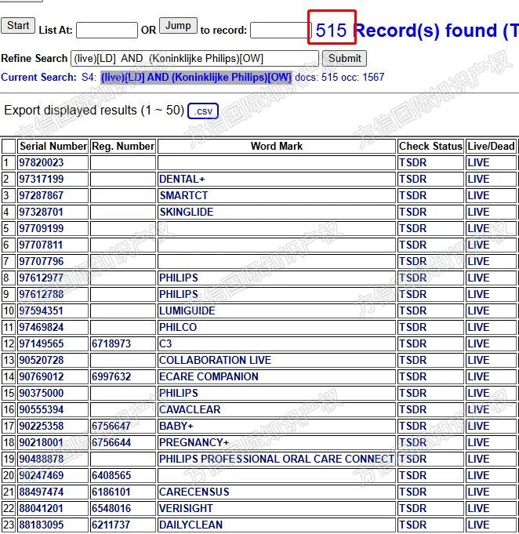Open the DAILYCLEAN word mark

(x=191, y=525)
